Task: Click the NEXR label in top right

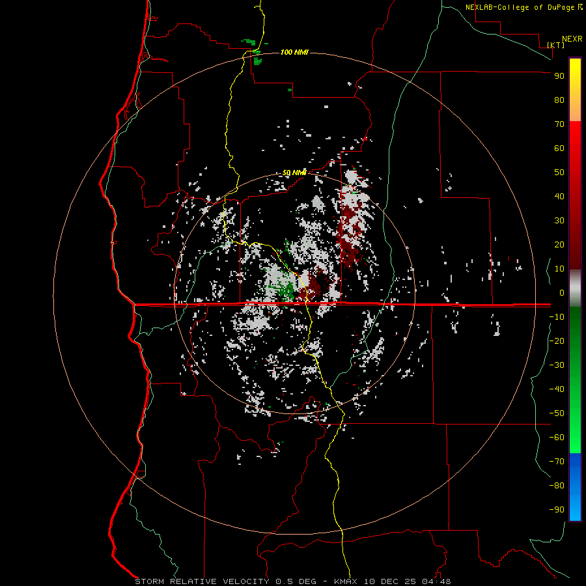Action: (x=572, y=39)
